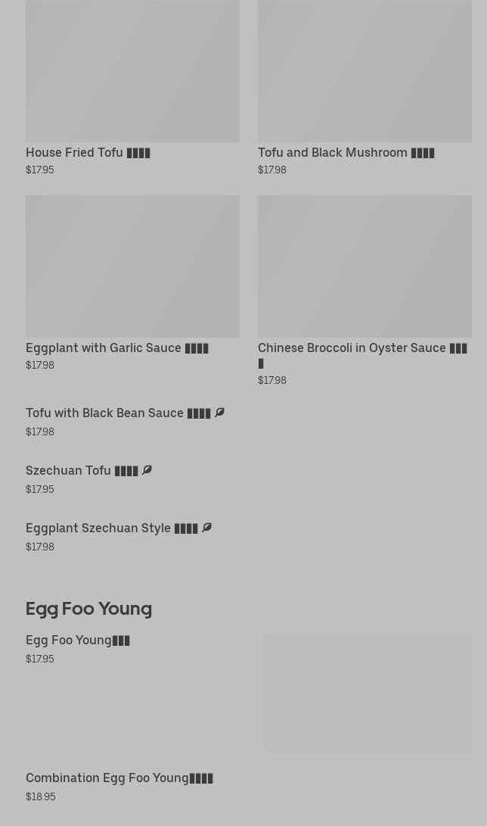Open the Tofu and Black Mushroom photo

364,71
